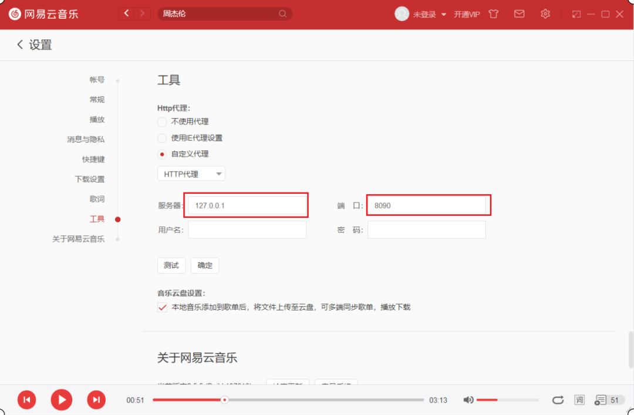Toggle the loop playback mode icon
This screenshot has width=634, height=415.
558,400
